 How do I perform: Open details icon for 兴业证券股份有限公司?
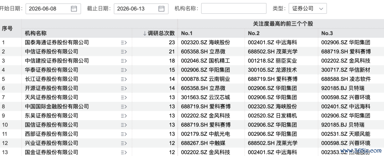point(124,143)
